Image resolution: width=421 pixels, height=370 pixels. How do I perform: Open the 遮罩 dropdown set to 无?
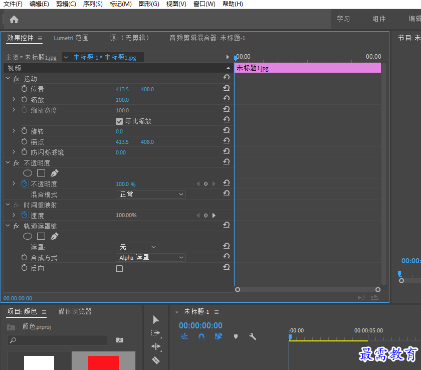137,247
